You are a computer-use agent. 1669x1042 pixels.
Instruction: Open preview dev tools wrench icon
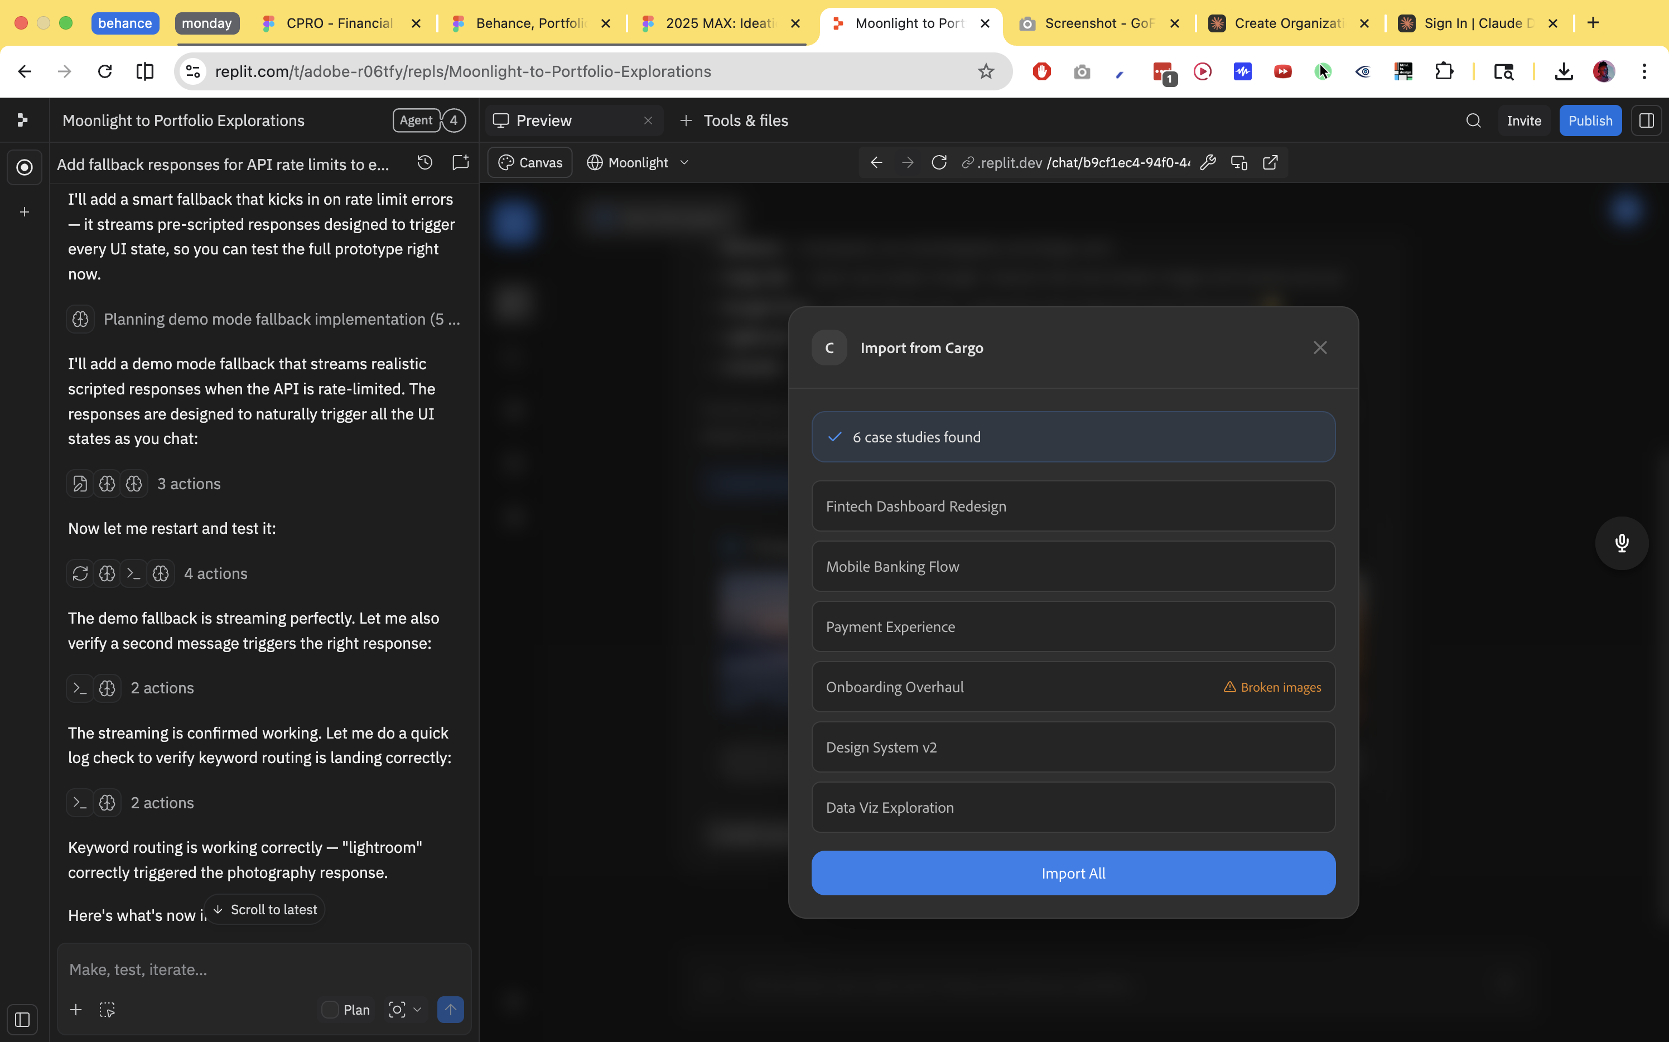pos(1207,163)
